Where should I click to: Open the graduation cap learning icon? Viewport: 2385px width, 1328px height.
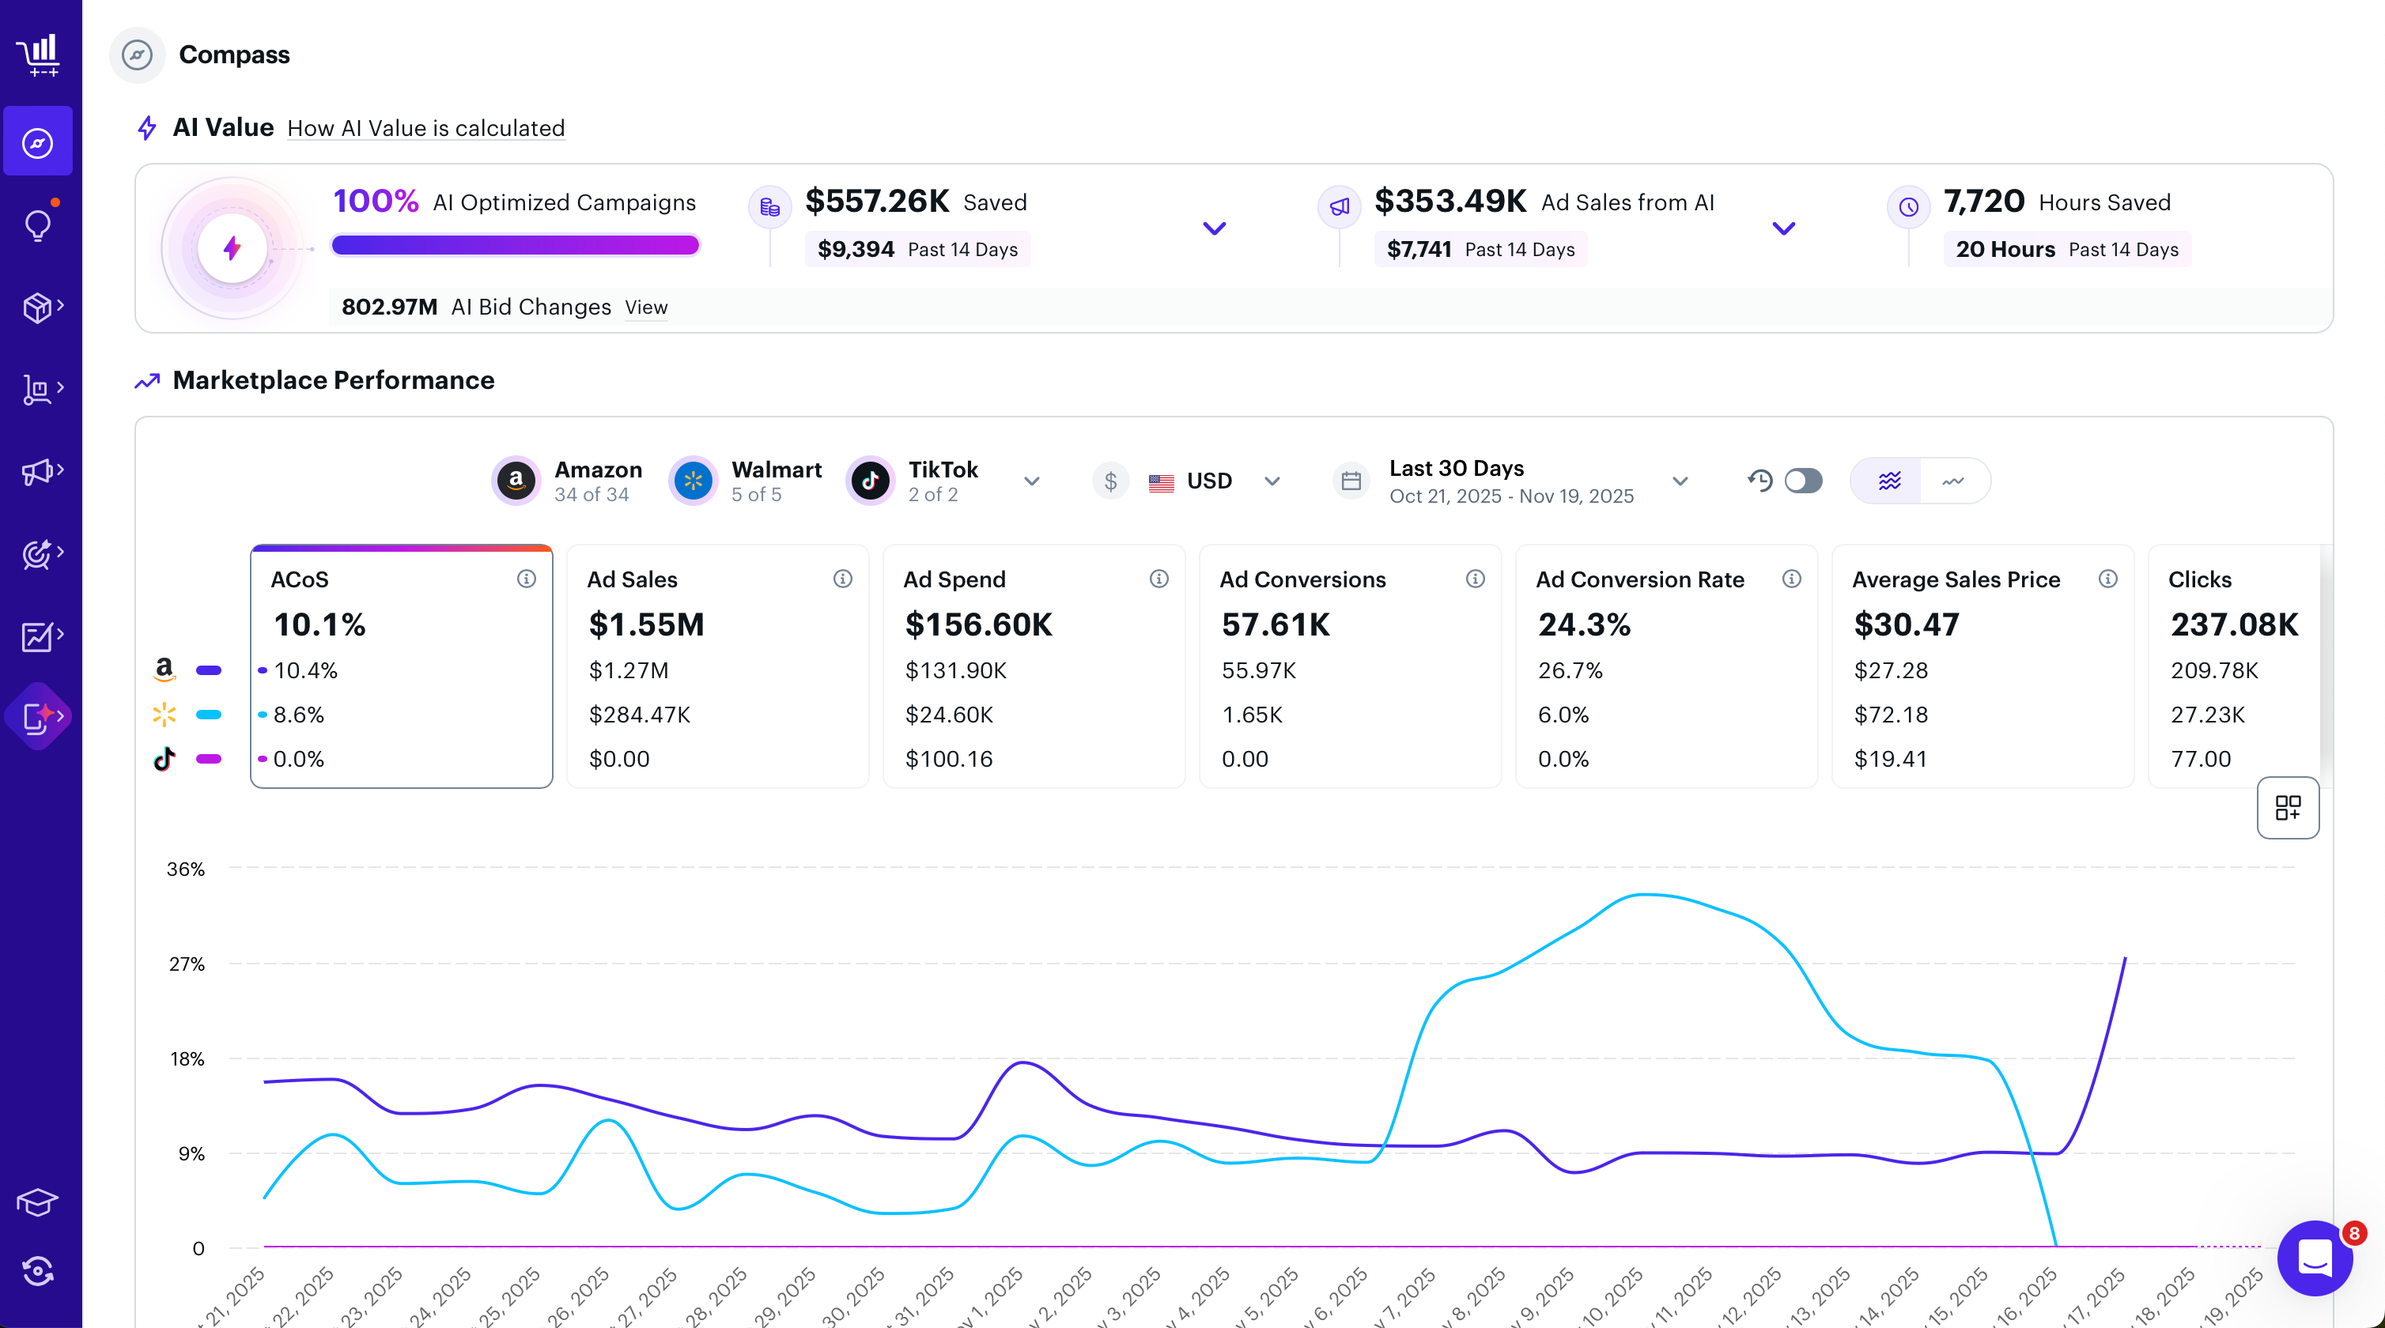(x=38, y=1202)
